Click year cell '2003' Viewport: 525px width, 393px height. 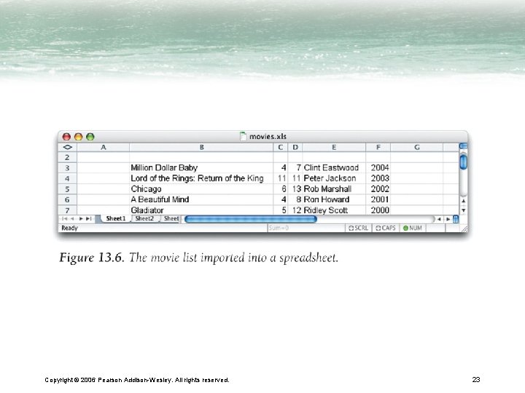pyautogui.click(x=378, y=178)
